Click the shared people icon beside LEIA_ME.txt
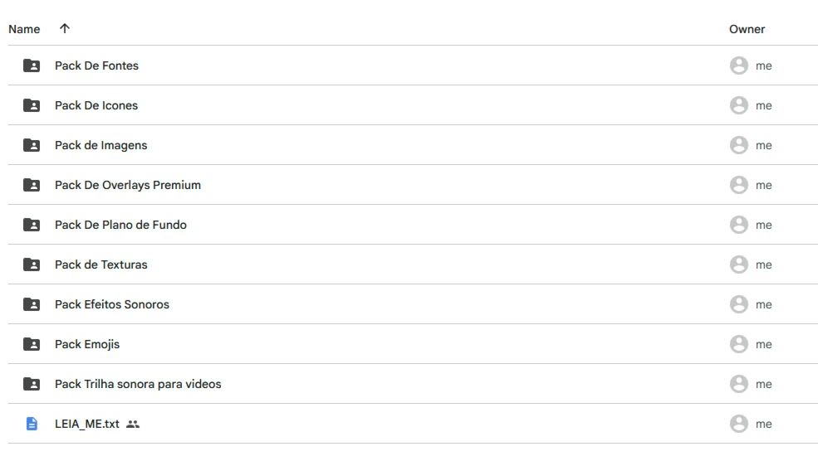The height and width of the screenshot is (461, 818). pyautogui.click(x=133, y=425)
